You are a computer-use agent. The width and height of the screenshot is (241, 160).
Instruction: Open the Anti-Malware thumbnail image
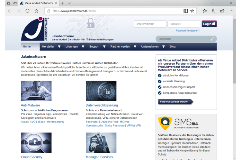(36, 91)
